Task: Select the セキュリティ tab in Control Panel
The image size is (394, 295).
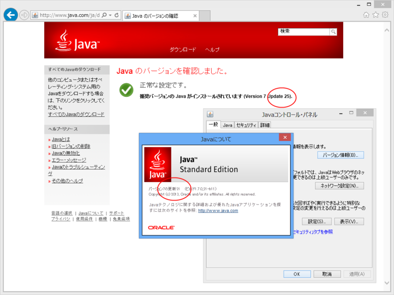Action: [x=246, y=125]
